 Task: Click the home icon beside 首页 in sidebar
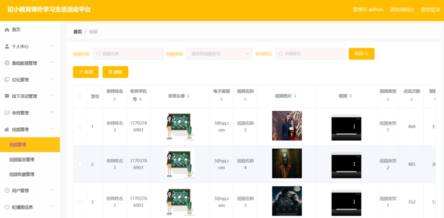coord(7,30)
